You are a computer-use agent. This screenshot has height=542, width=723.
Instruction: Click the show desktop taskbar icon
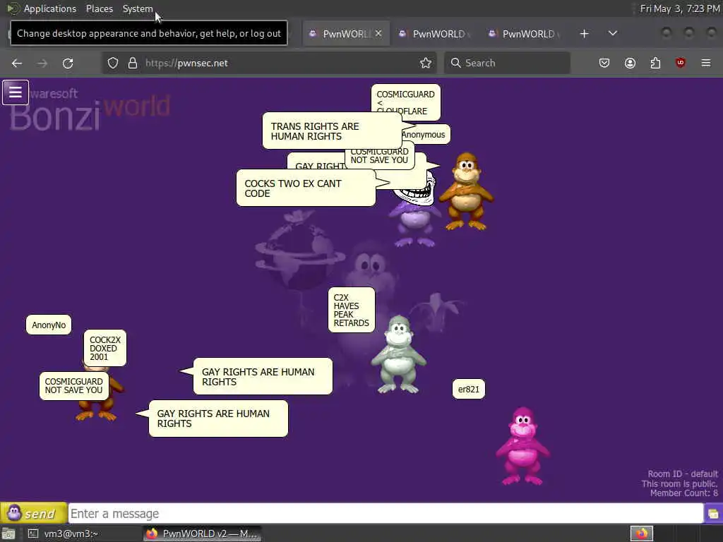[x=8, y=534]
